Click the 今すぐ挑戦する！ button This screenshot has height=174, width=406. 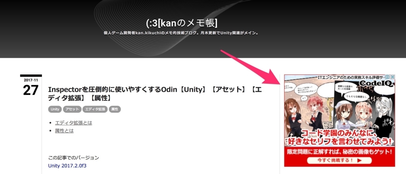[339, 160]
